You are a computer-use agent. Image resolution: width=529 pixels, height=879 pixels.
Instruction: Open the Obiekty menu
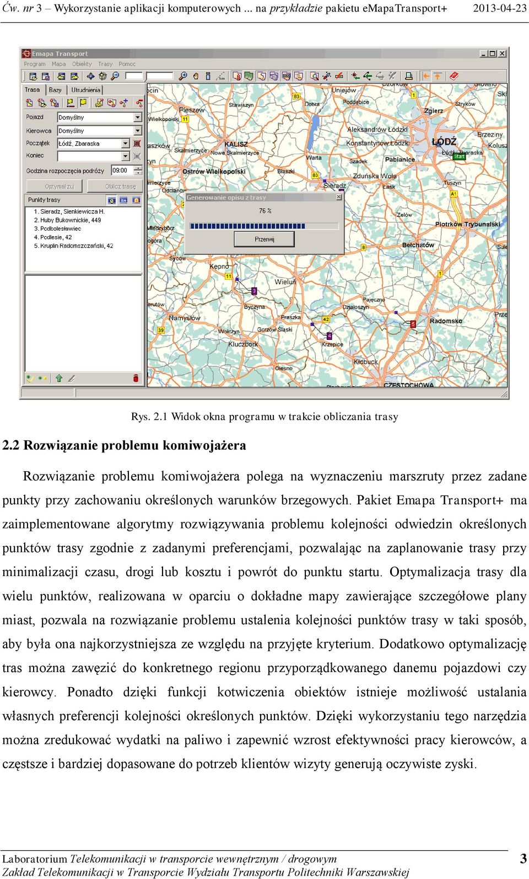click(x=82, y=64)
